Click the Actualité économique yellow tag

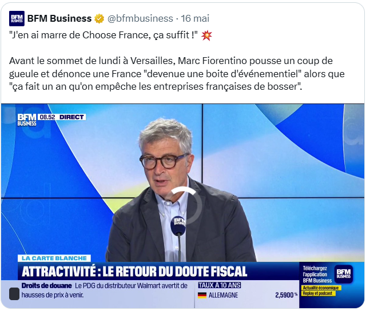pos(320,288)
